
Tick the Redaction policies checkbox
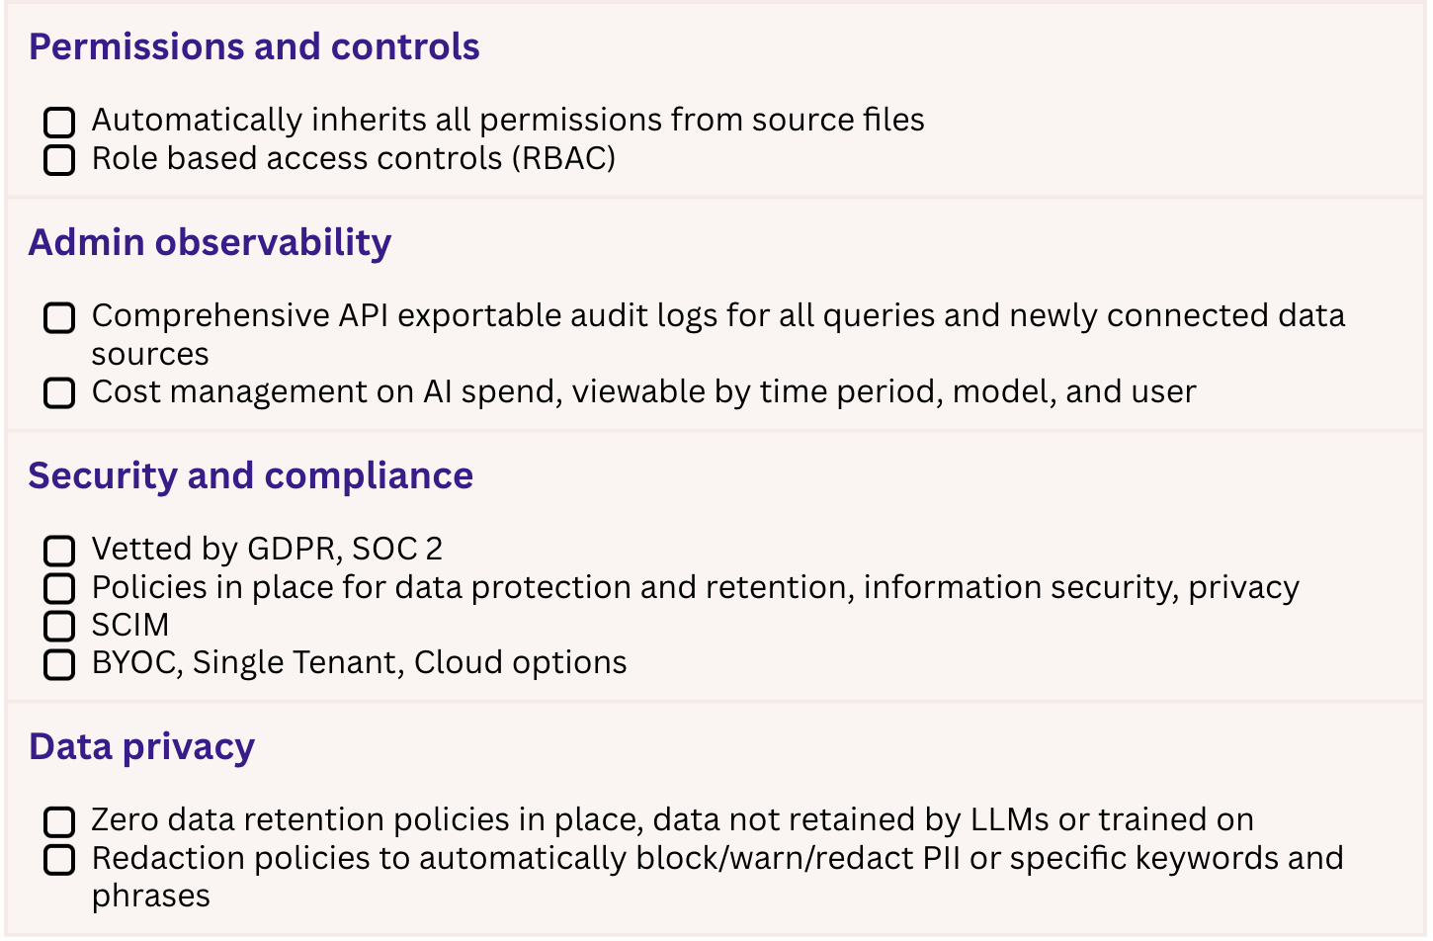(59, 859)
